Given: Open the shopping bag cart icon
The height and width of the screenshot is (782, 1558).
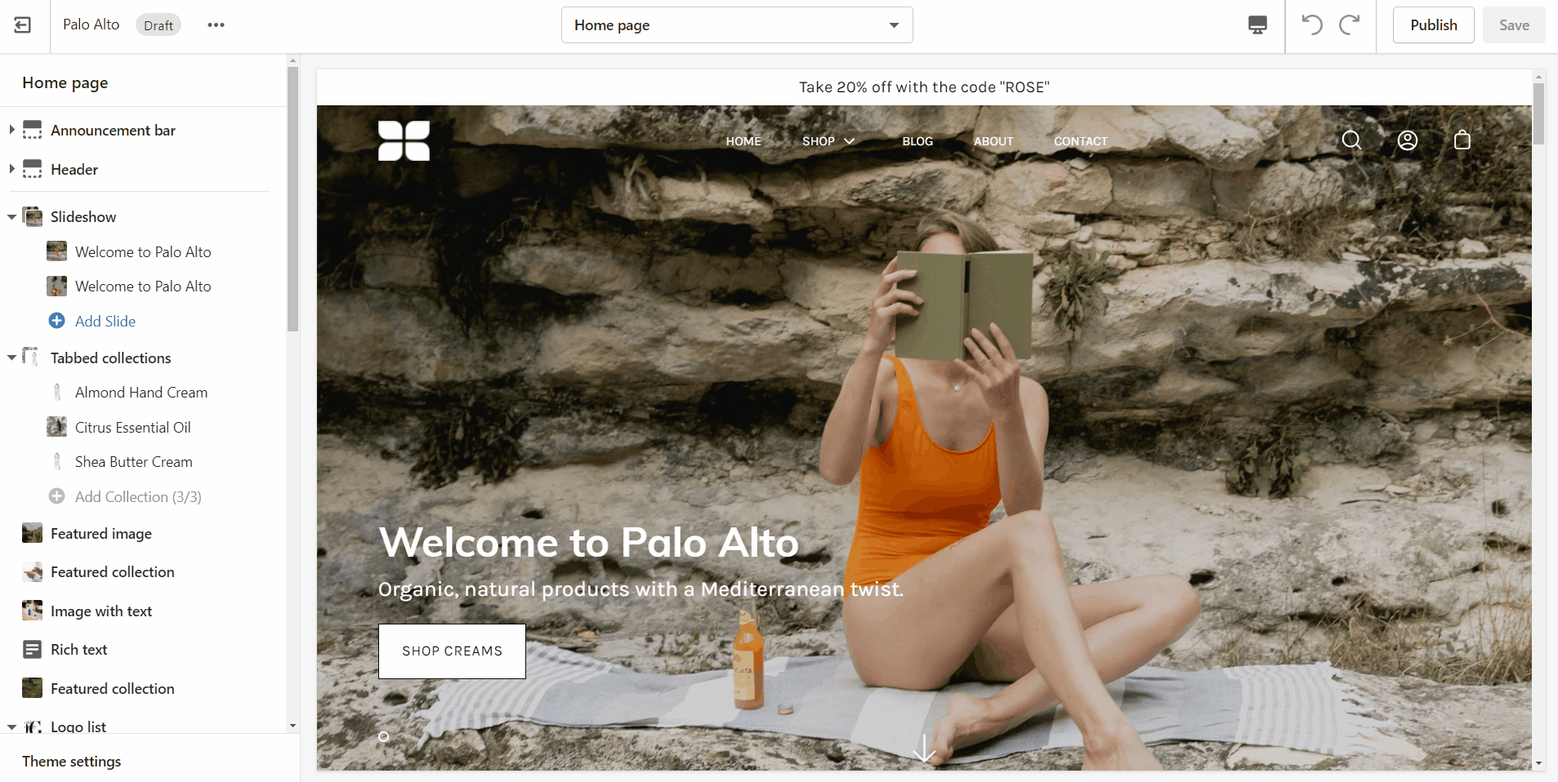Looking at the screenshot, I should [1462, 140].
